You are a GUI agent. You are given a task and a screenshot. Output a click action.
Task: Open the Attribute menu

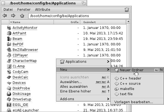pyautogui.click(x=43, y=10)
